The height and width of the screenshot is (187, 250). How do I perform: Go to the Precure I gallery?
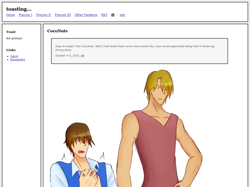[x=25, y=15]
